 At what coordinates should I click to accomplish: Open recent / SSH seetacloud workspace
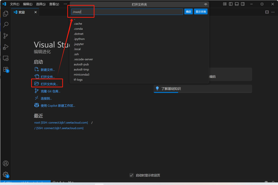coord(59,128)
